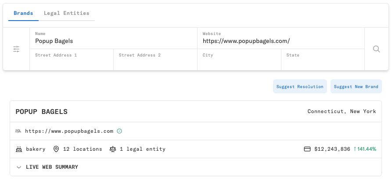The image size is (392, 181).
Task: Select the State input field
Action: click(x=323, y=60)
